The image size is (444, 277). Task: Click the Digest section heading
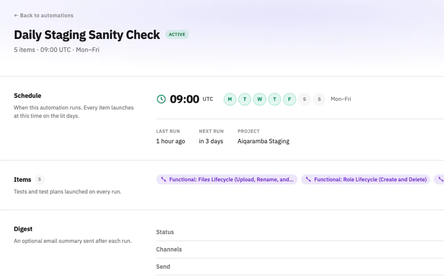[23, 229]
